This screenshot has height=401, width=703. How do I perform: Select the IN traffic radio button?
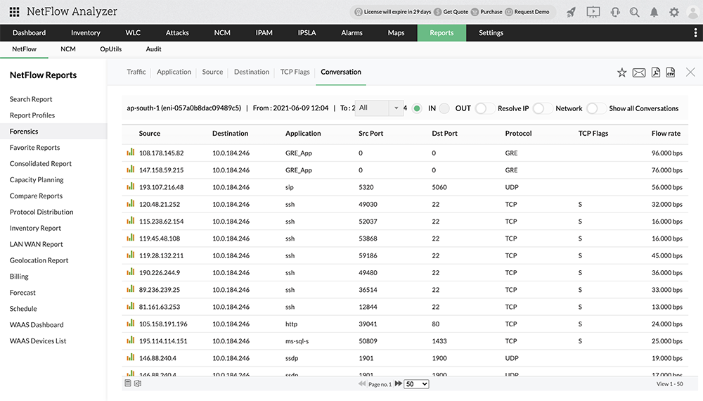417,108
